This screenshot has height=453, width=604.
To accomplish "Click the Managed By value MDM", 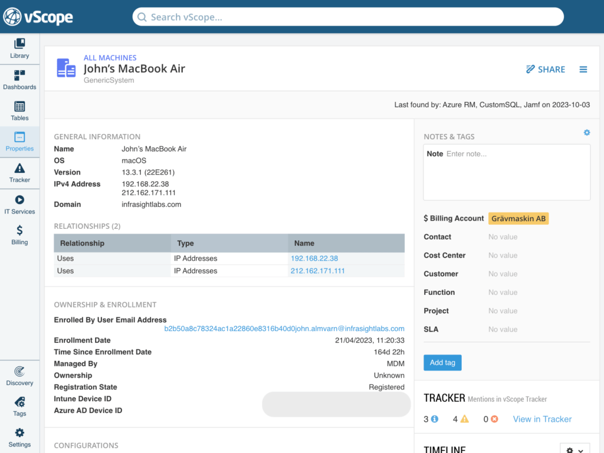I will coord(396,363).
